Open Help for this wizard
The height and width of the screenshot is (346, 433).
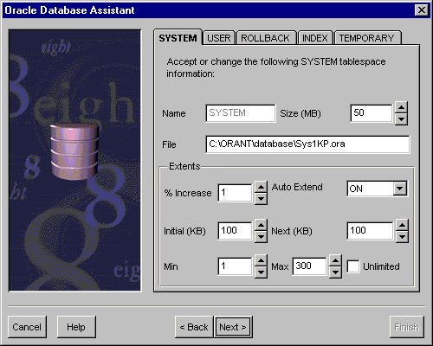[76, 327]
